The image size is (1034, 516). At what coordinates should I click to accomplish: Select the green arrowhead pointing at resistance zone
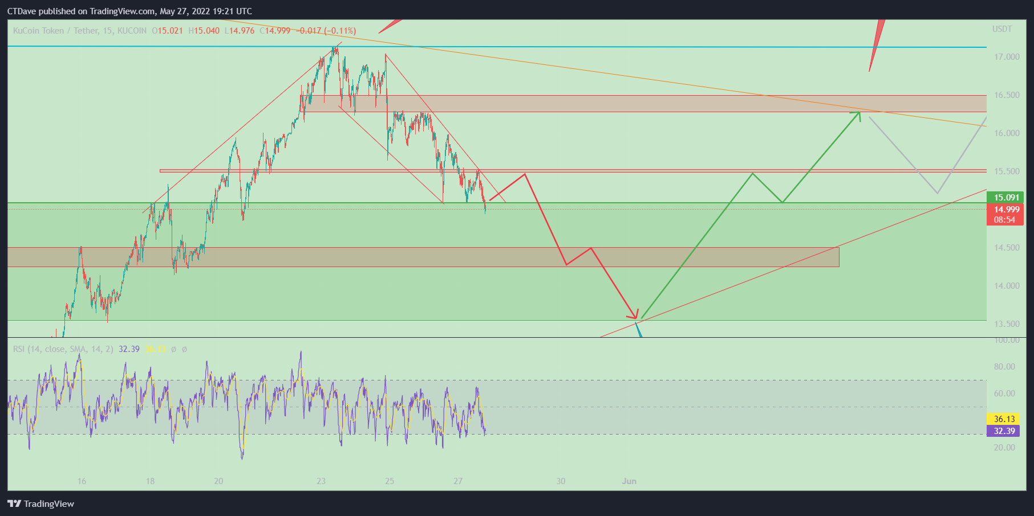click(856, 116)
